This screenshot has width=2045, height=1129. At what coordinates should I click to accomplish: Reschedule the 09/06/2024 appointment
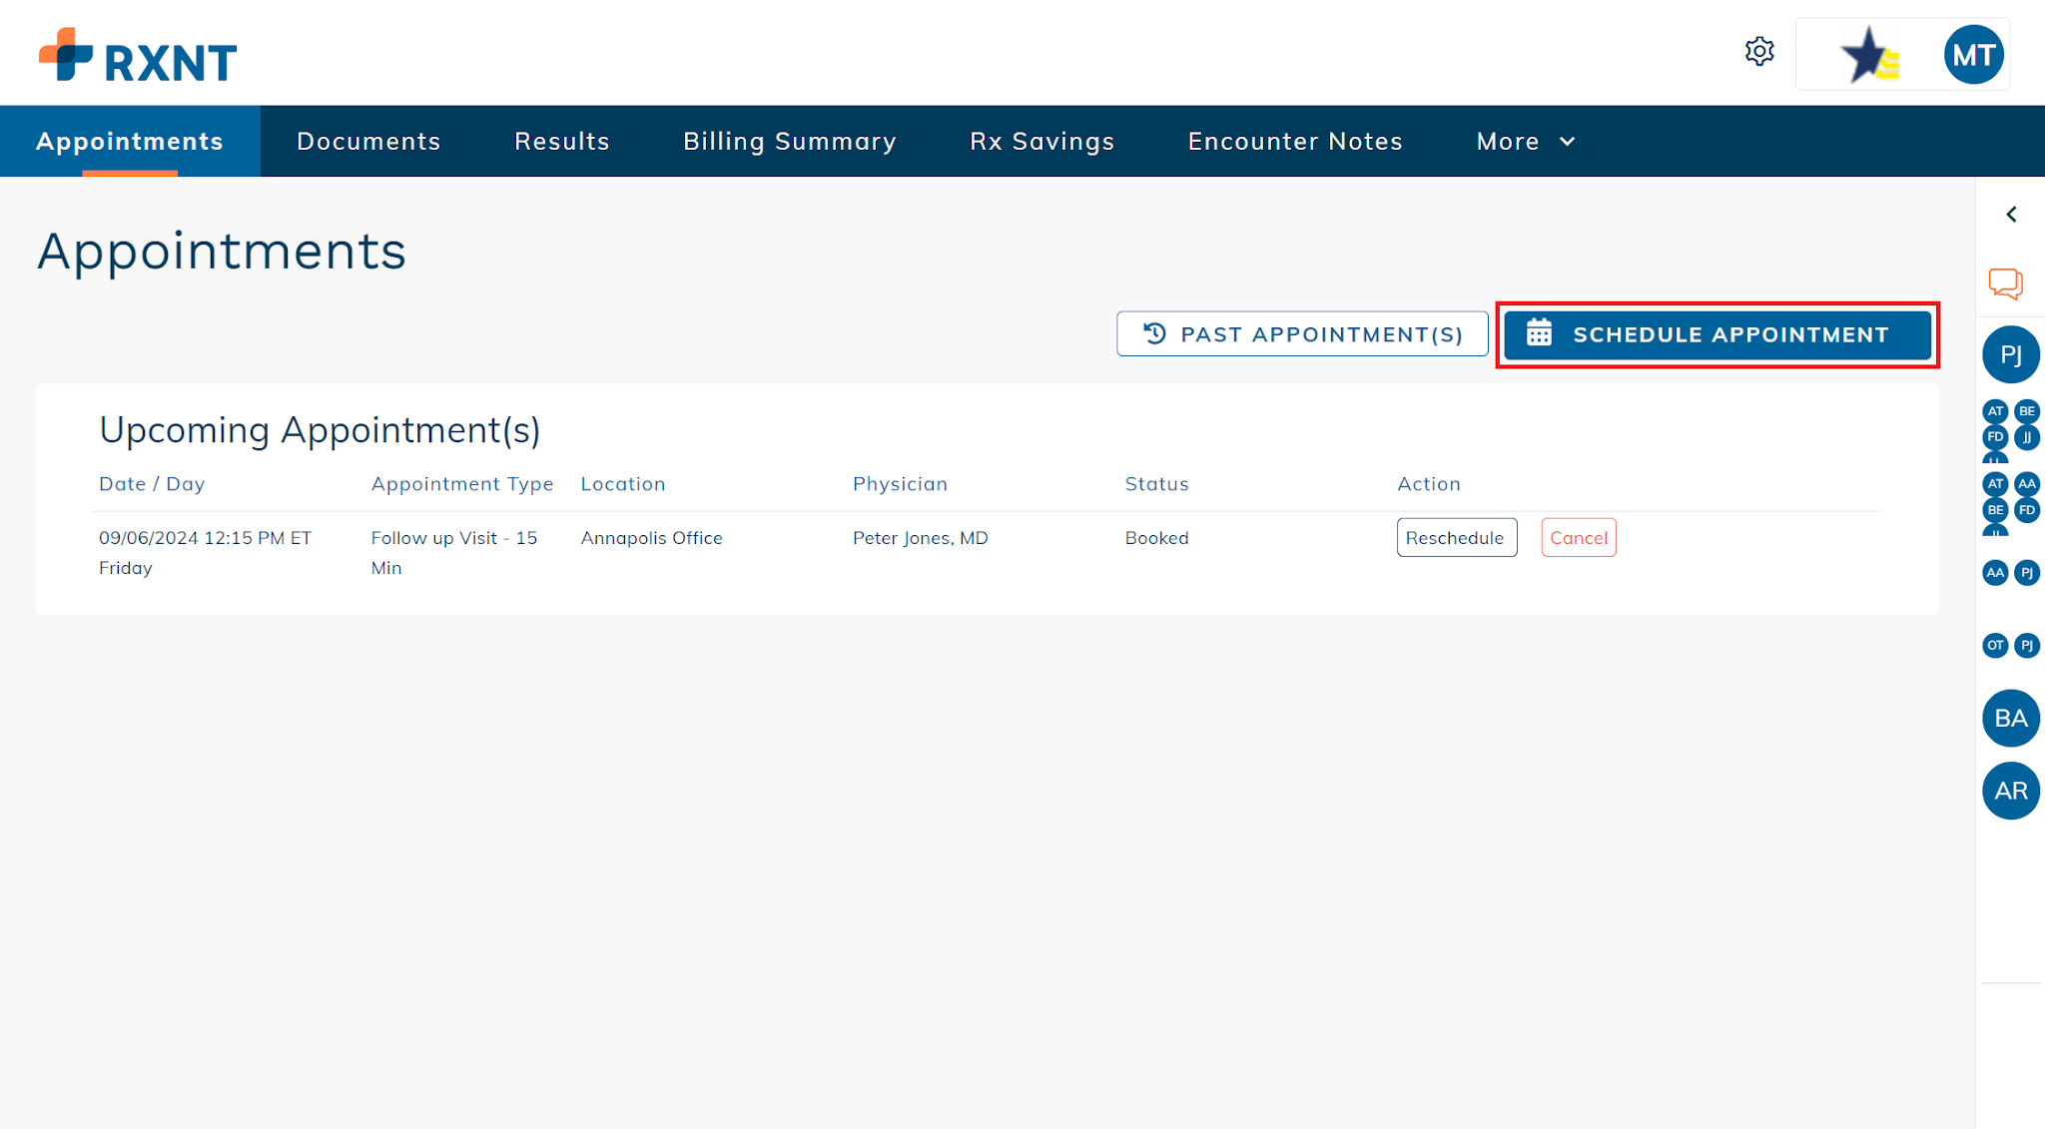pos(1457,537)
